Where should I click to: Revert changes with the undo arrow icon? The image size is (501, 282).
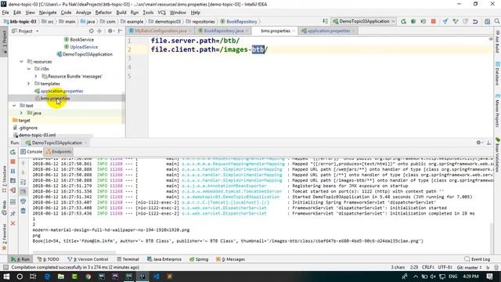(475, 21)
